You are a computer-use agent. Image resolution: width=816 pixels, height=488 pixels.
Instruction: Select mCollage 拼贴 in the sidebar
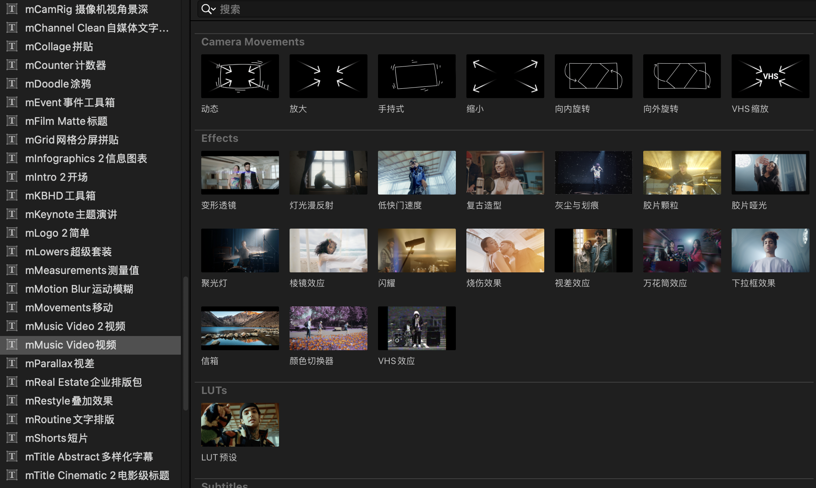coord(90,46)
